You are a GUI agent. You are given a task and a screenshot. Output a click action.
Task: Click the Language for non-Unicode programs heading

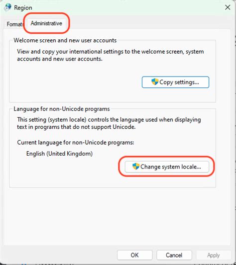click(62, 109)
